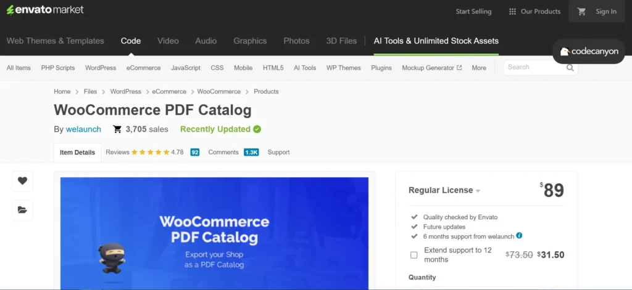Open the CodeCanyon badge

[x=588, y=52]
